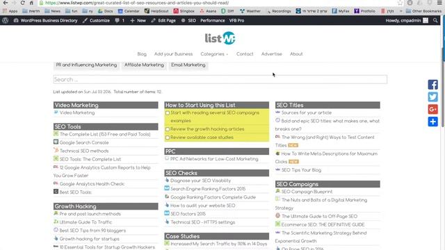445x250 pixels.
Task: Open the Calendar bookmark
Action: click(x=129, y=11)
